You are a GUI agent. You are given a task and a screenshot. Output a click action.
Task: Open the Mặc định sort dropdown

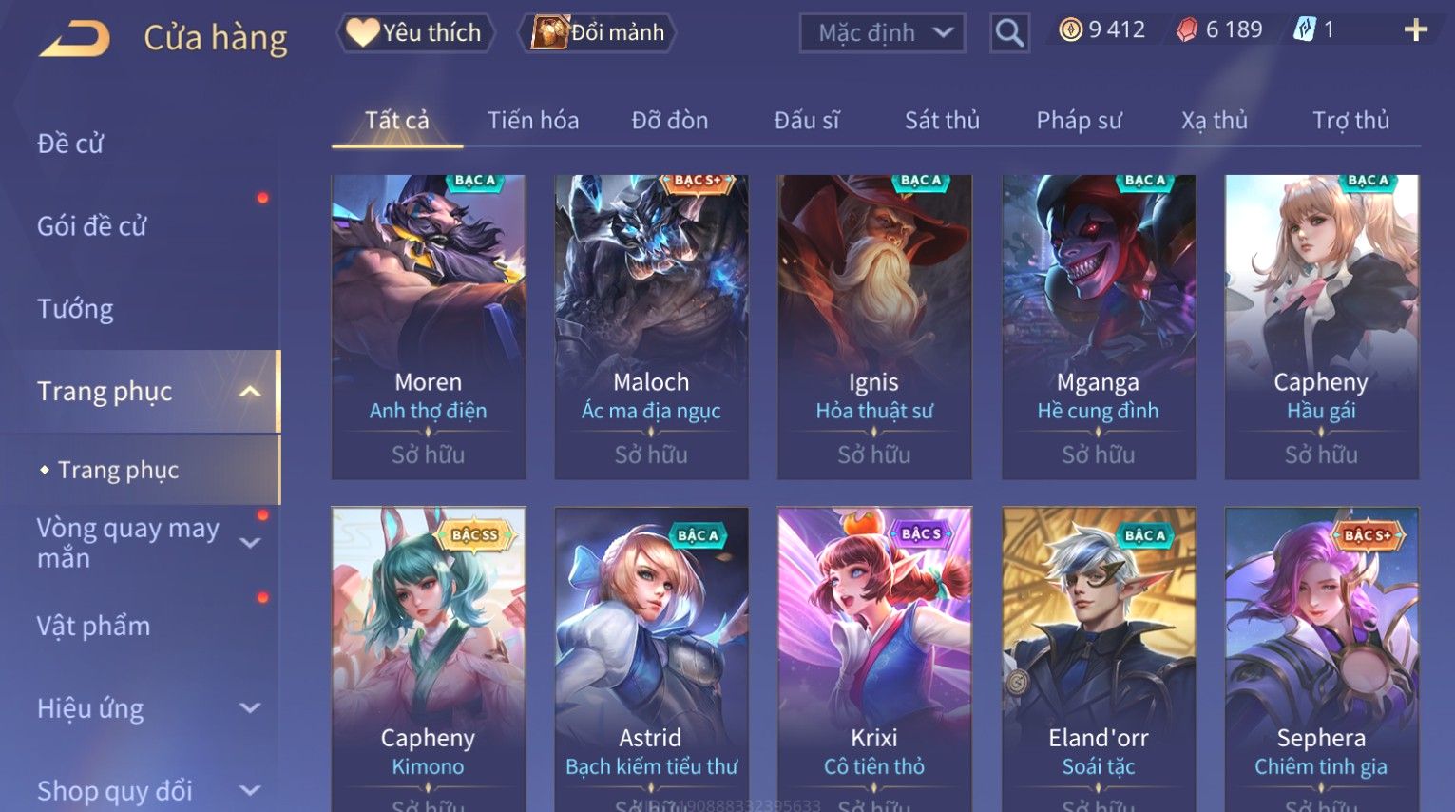point(882,33)
